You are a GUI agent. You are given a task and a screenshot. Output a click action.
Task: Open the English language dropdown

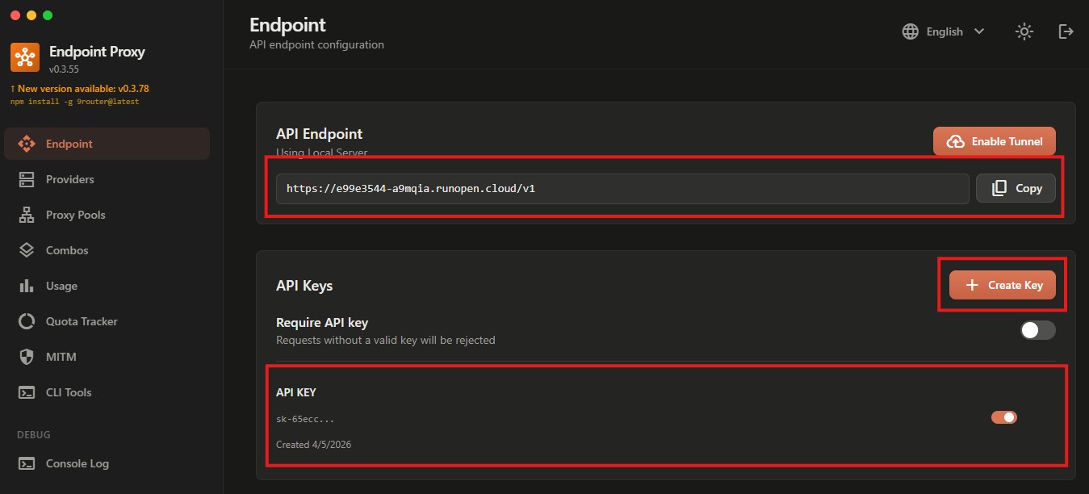point(943,31)
